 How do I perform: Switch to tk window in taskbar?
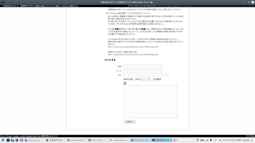[183, 140]
